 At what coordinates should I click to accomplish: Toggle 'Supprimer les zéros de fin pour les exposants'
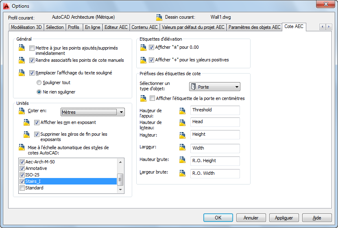click(37, 135)
